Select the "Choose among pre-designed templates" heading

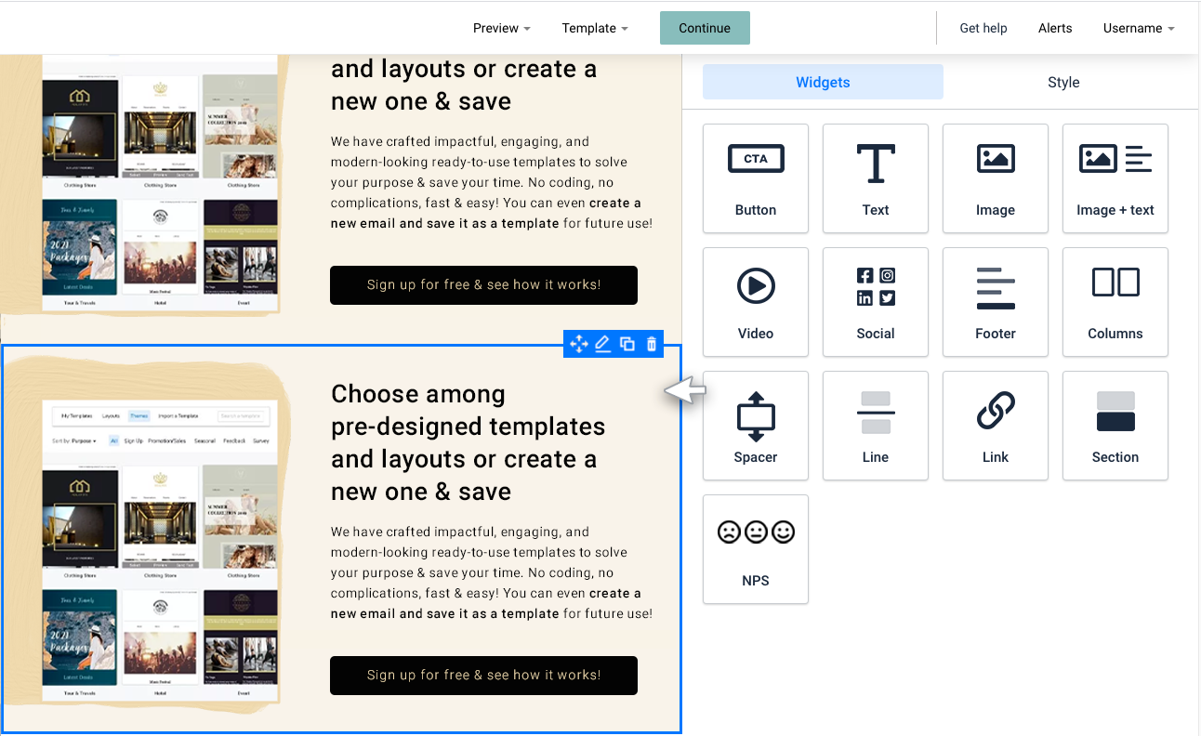pyautogui.click(x=469, y=442)
